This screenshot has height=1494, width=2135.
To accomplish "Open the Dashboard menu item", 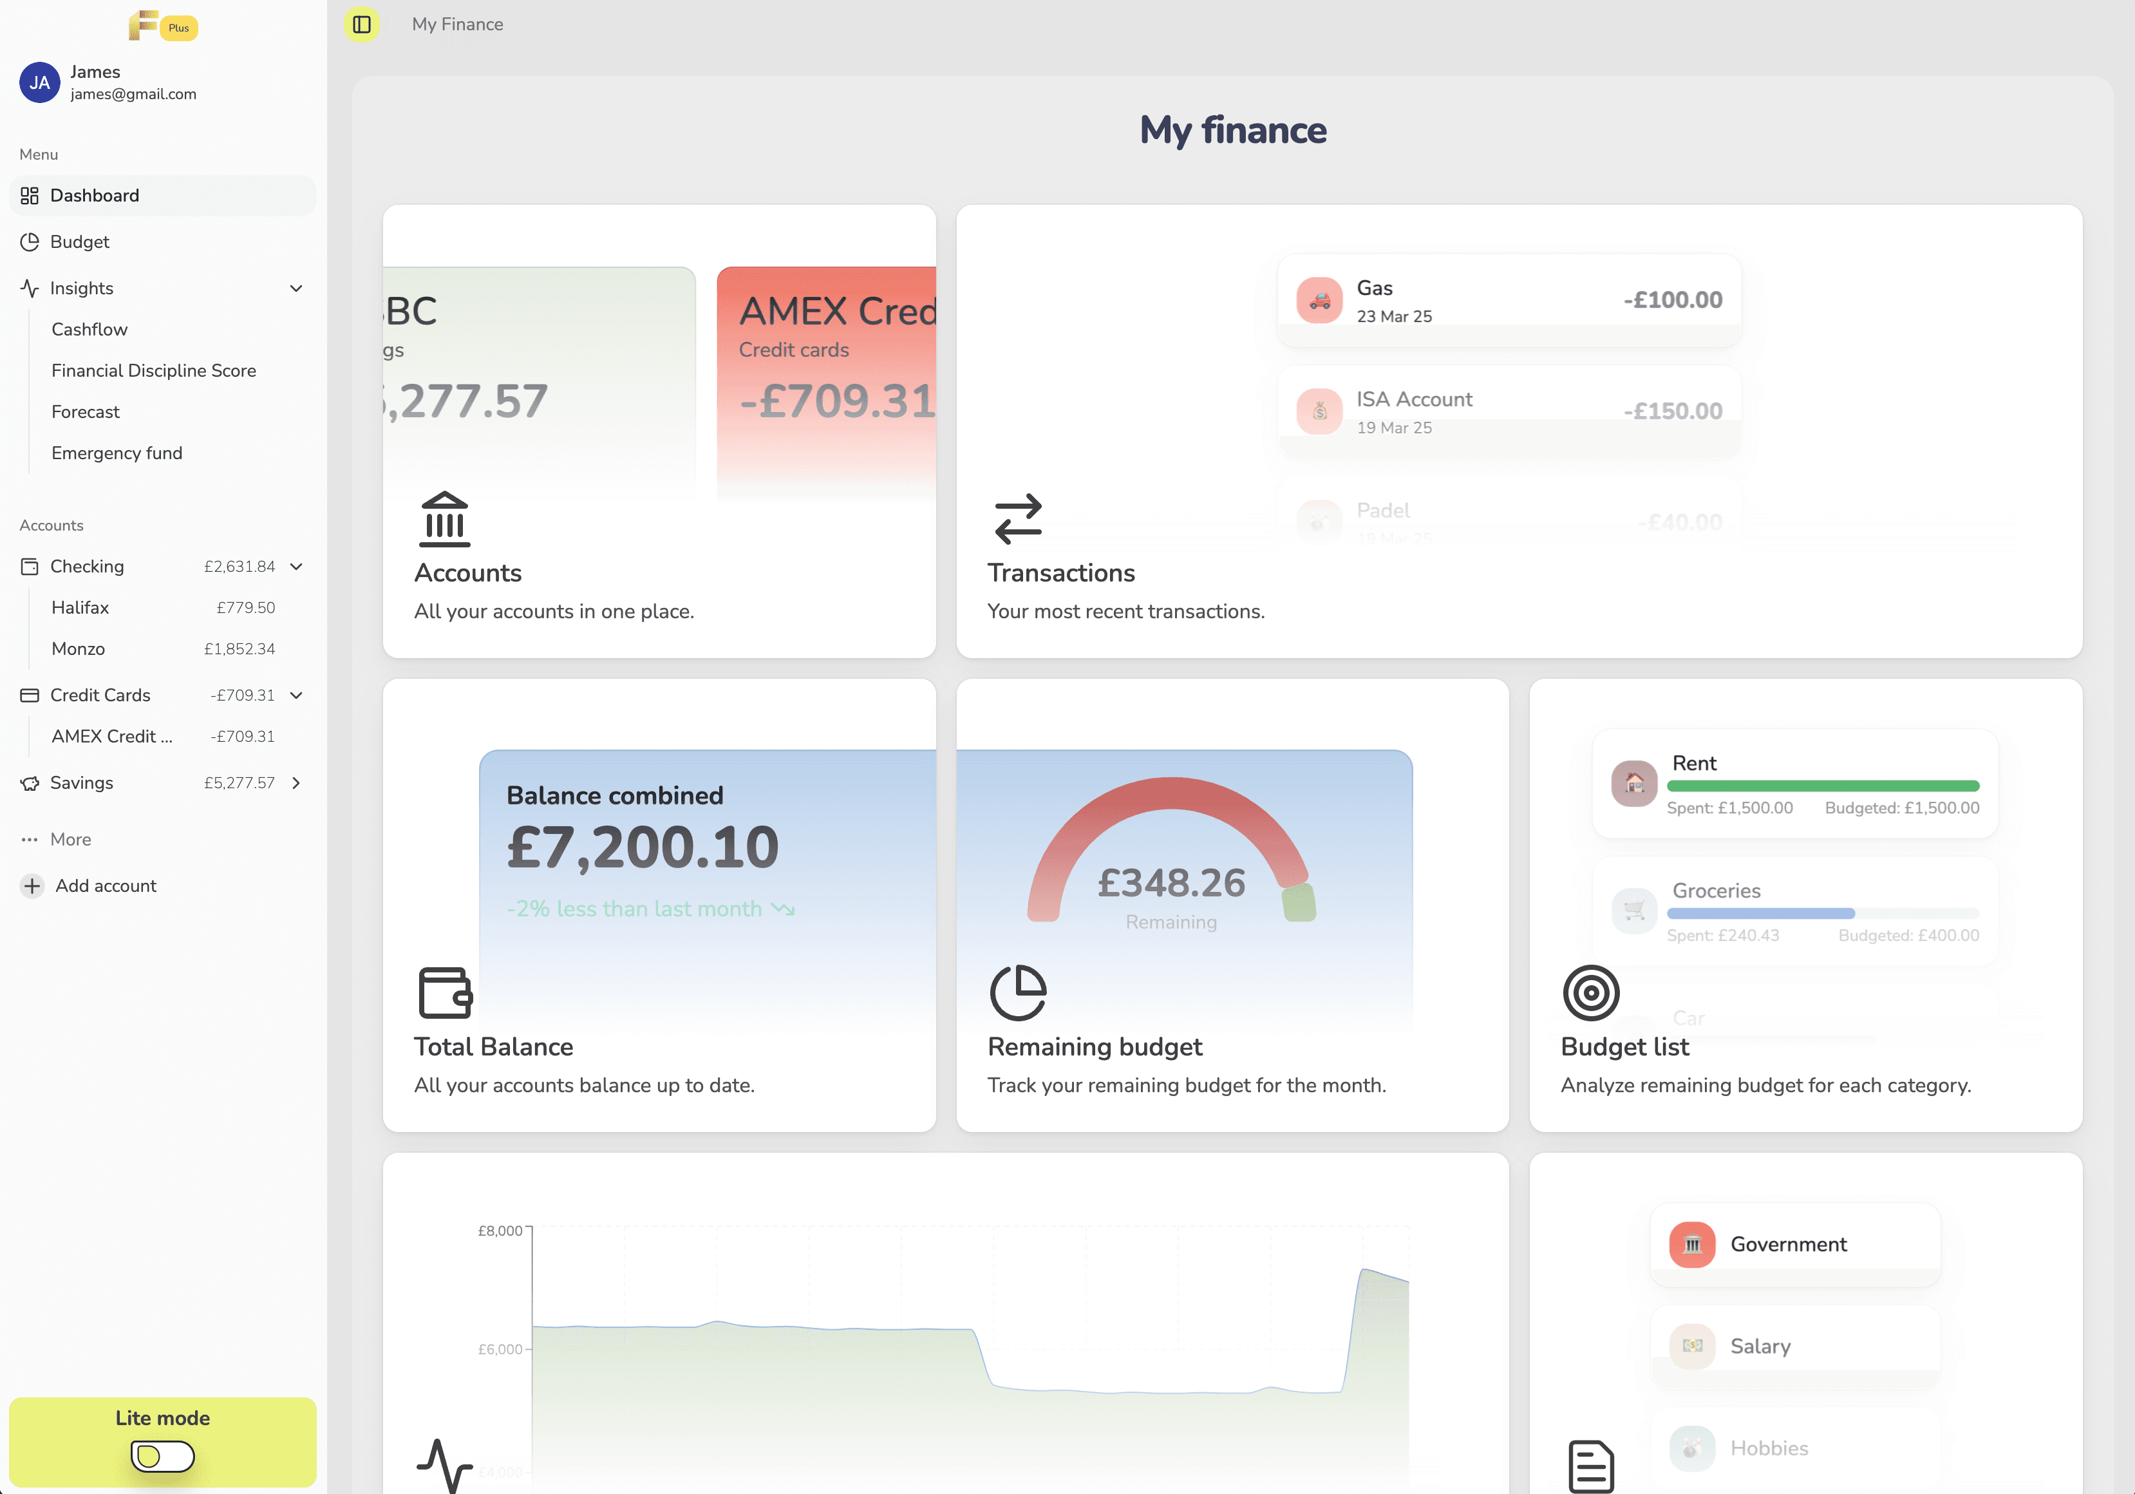I will (95, 195).
